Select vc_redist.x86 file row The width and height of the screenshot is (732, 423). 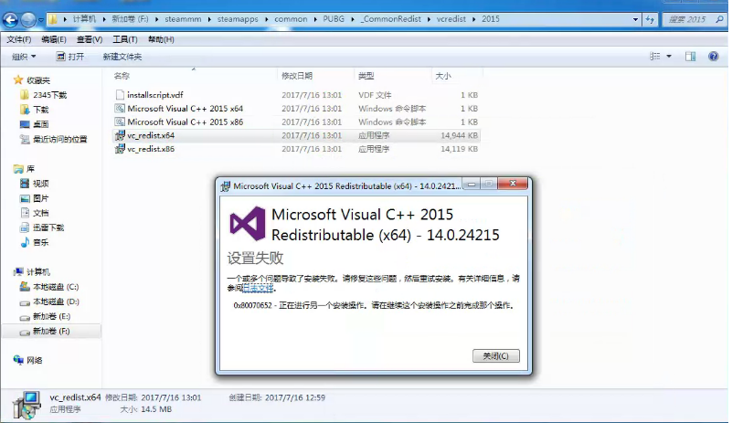click(296, 149)
